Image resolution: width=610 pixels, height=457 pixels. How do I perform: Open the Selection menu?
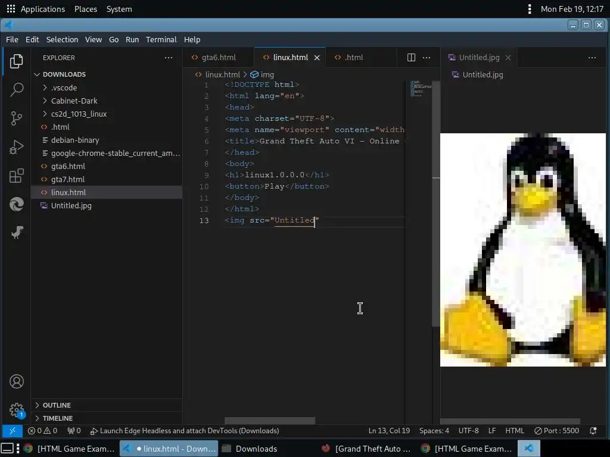click(62, 40)
